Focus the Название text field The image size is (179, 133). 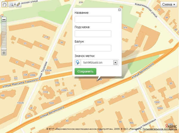(x=93, y=19)
